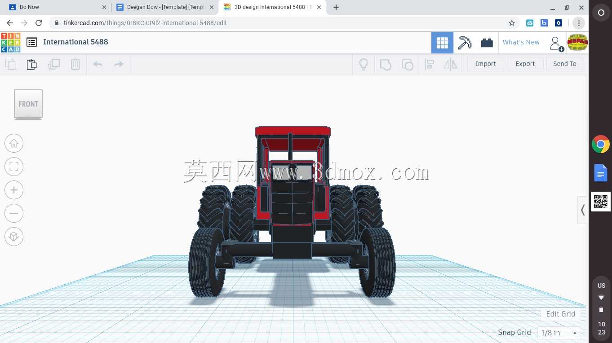
Task: Click the Tinkercad logo
Action: coord(11,42)
